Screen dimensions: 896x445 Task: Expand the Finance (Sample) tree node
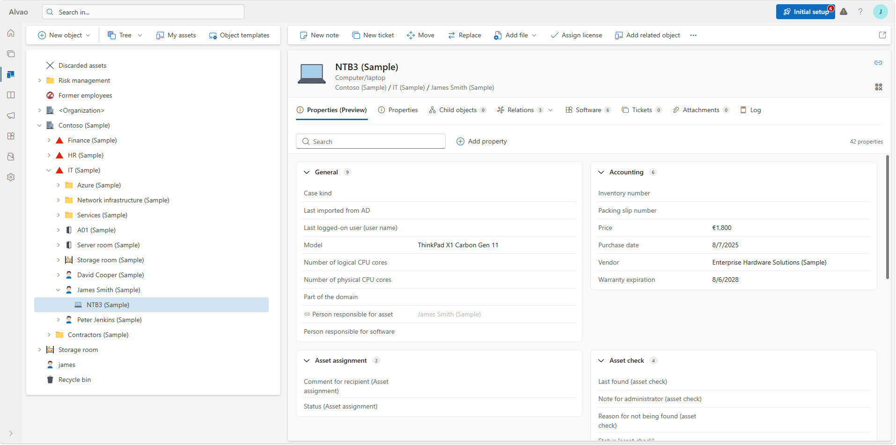click(x=49, y=140)
